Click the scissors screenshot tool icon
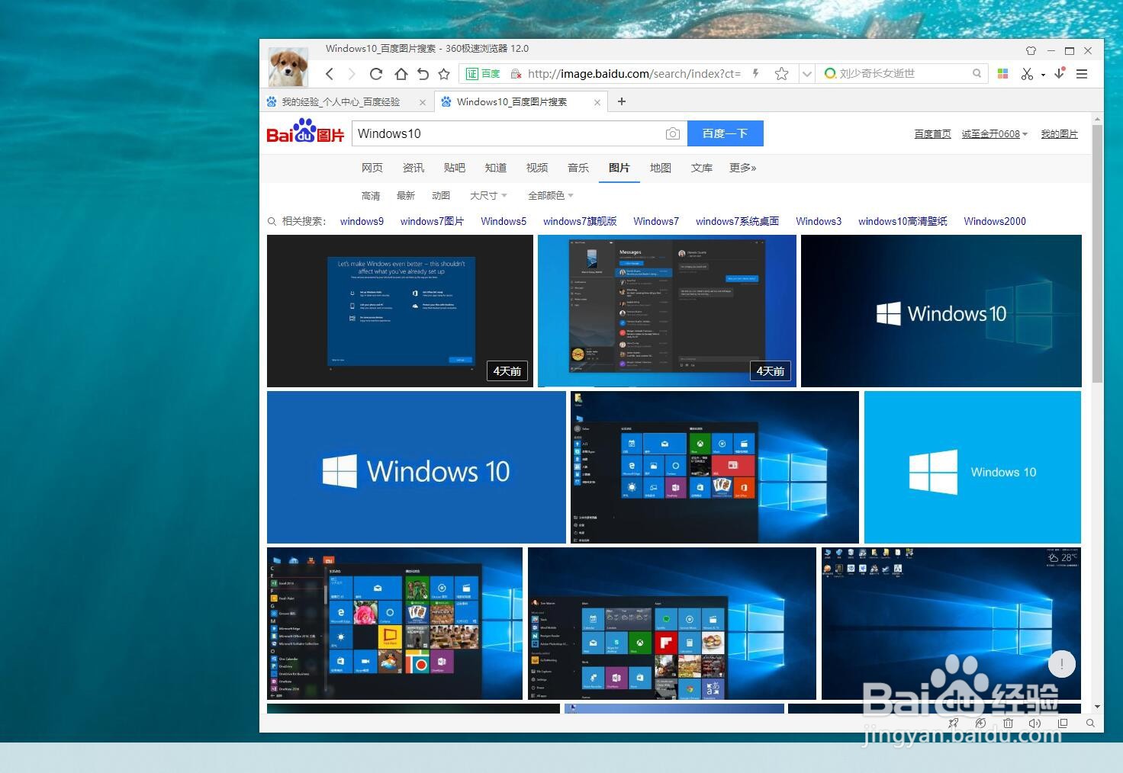Viewport: 1123px width, 773px height. click(1027, 74)
